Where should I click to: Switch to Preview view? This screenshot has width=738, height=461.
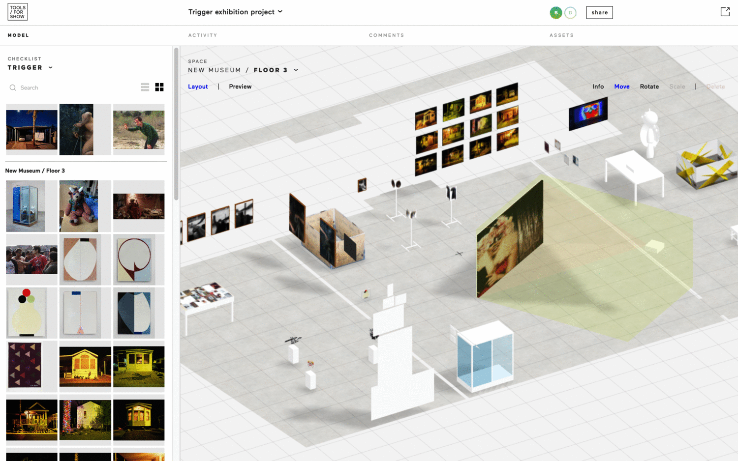(x=240, y=86)
